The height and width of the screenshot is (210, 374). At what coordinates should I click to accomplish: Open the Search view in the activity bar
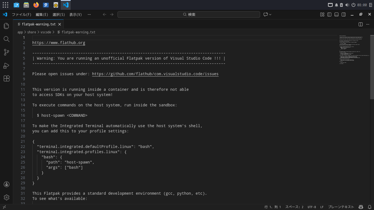click(7, 39)
